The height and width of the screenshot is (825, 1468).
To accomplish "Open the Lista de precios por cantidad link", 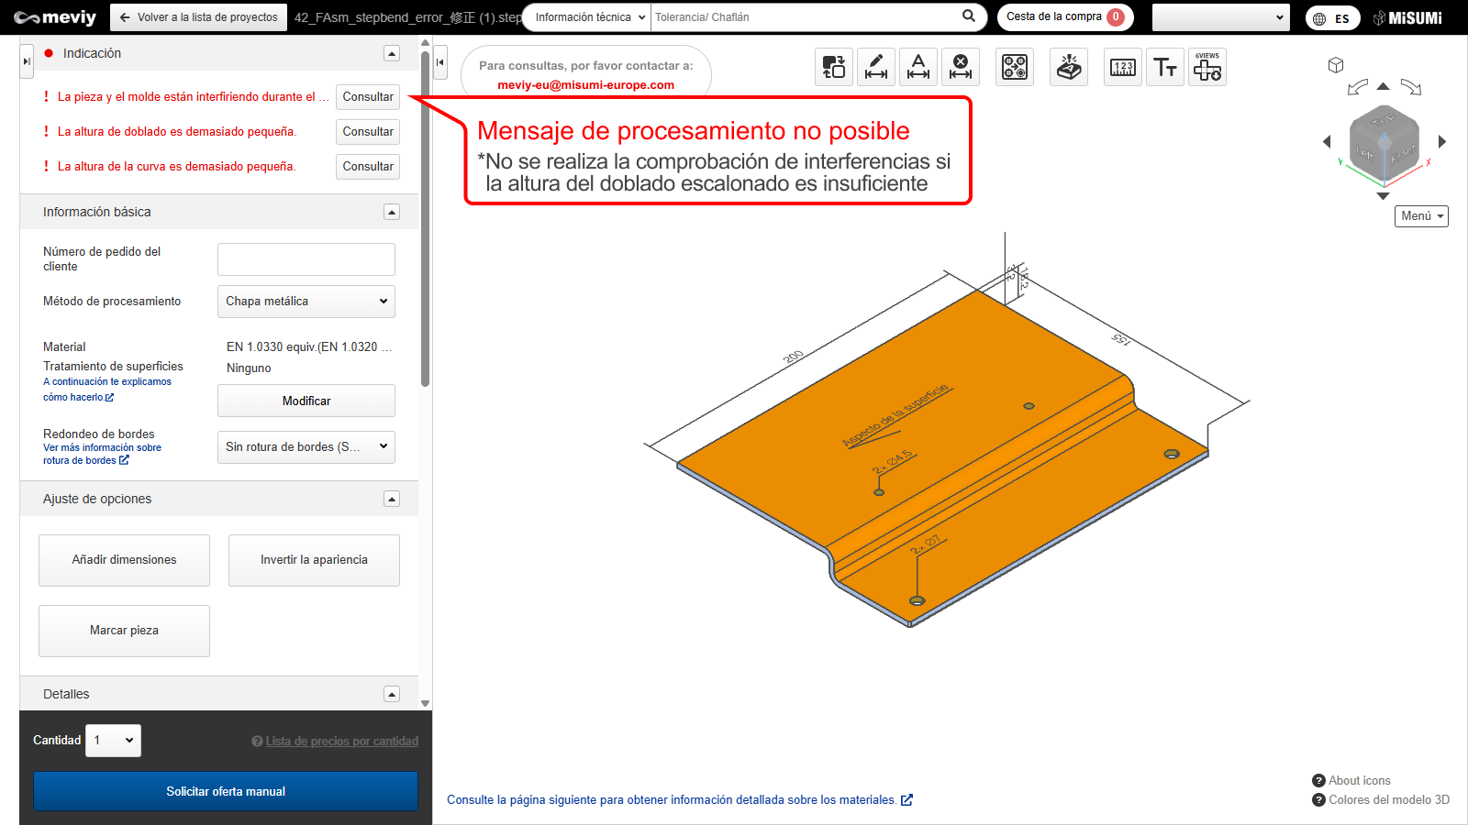I will click(341, 742).
